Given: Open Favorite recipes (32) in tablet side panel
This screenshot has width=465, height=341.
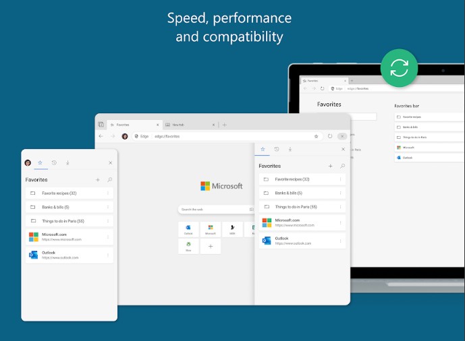Looking at the screenshot, I should click(x=302, y=179).
